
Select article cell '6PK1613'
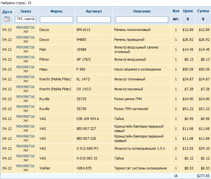pyautogui.click(x=83, y=30)
